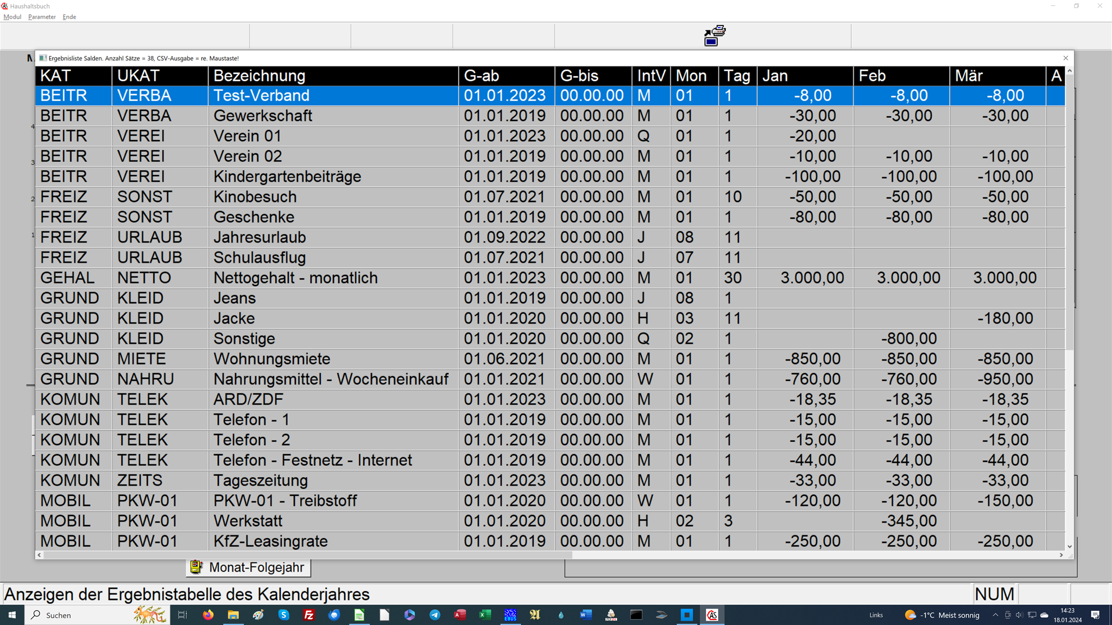
Task: Open the Parameter menu
Action: tap(42, 17)
